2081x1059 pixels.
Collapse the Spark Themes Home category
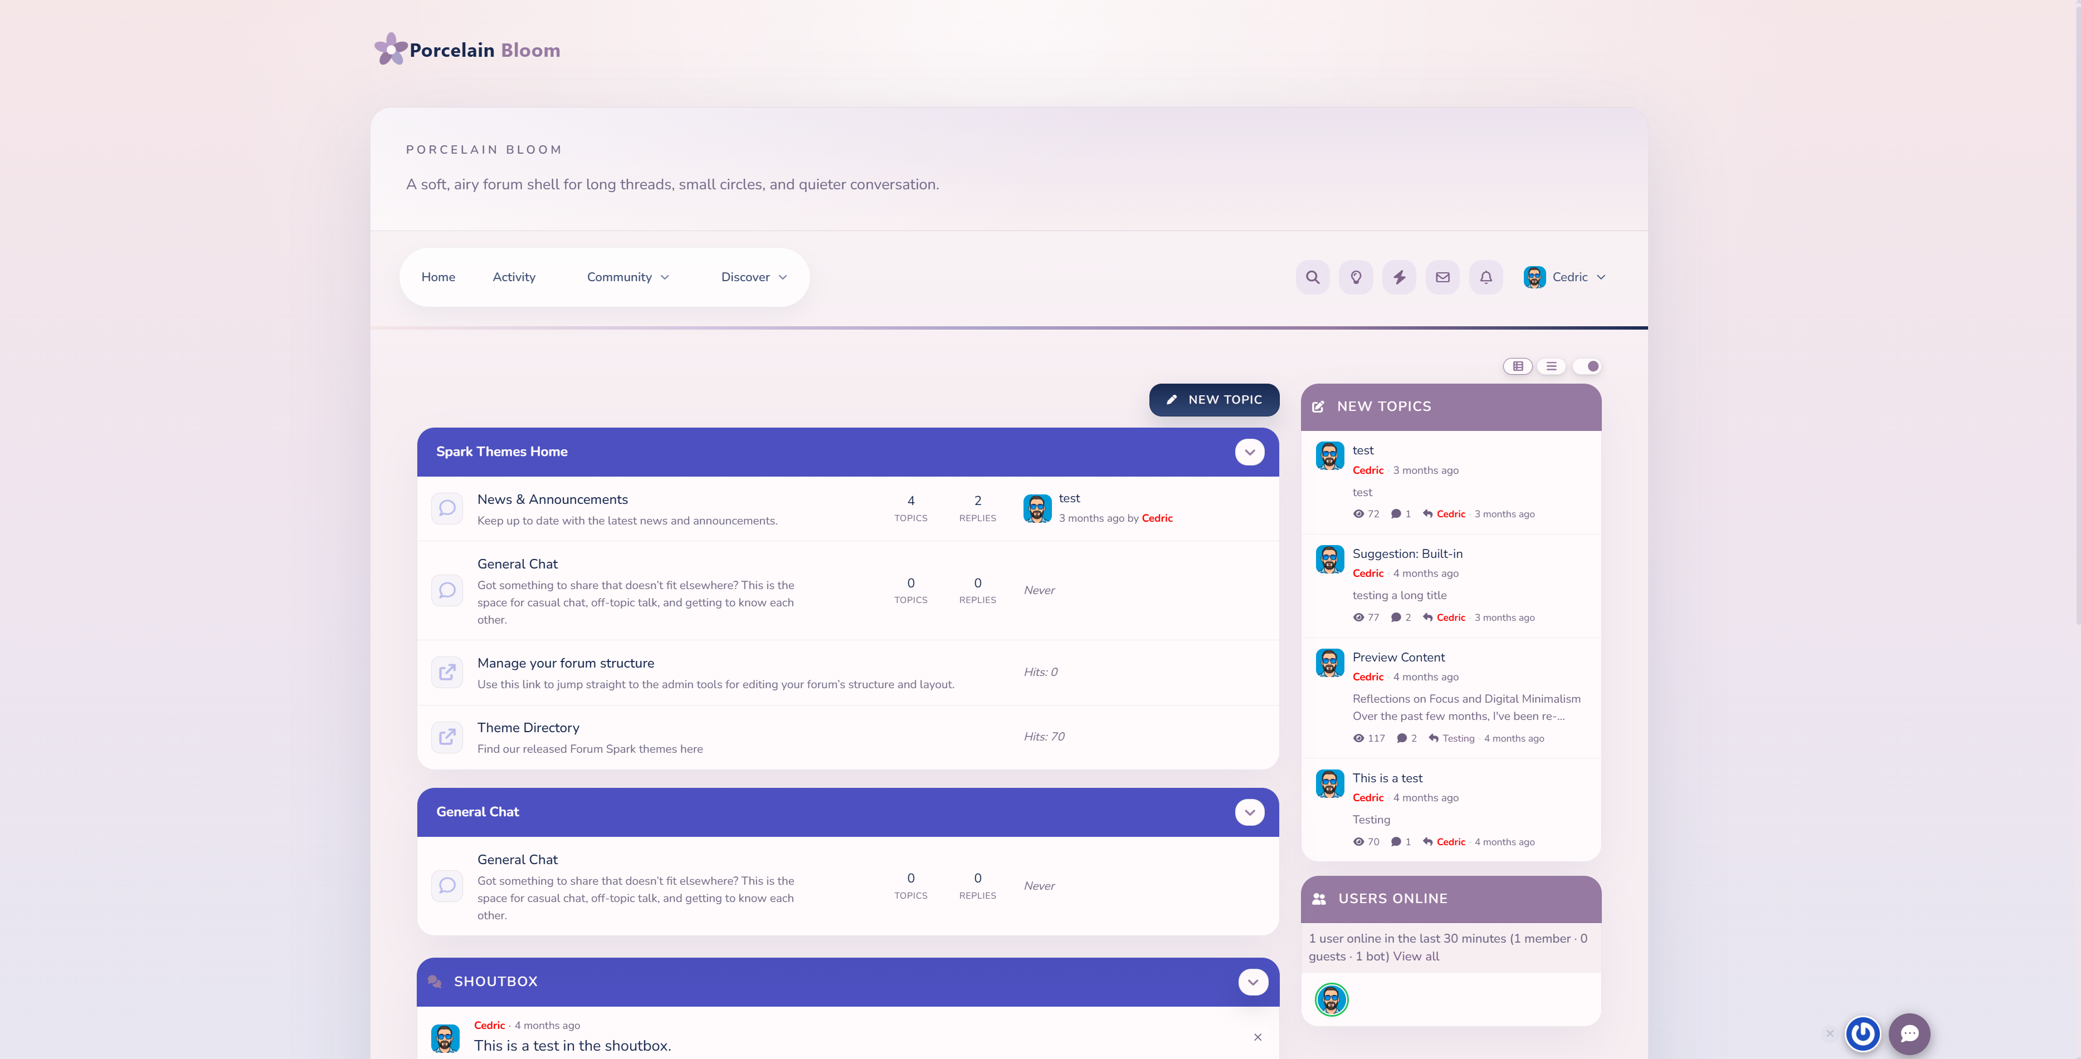[1250, 452]
